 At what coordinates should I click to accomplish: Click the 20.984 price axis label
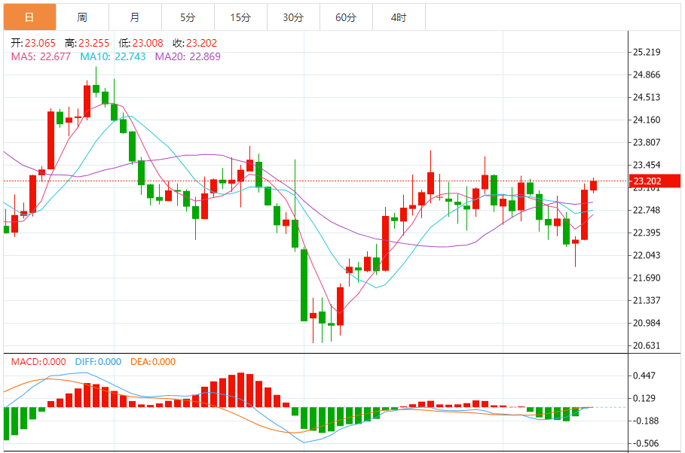pos(647,323)
